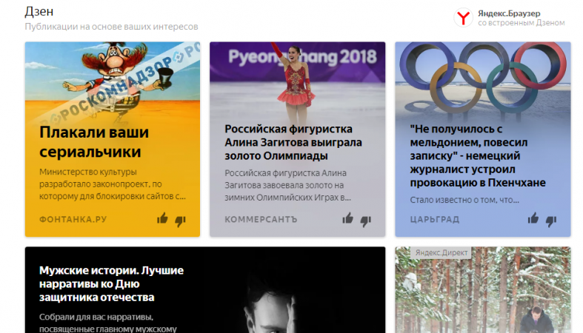Open article "Плакали ваши сериальчики"
Screen dimensions: 583x333
coord(94,142)
